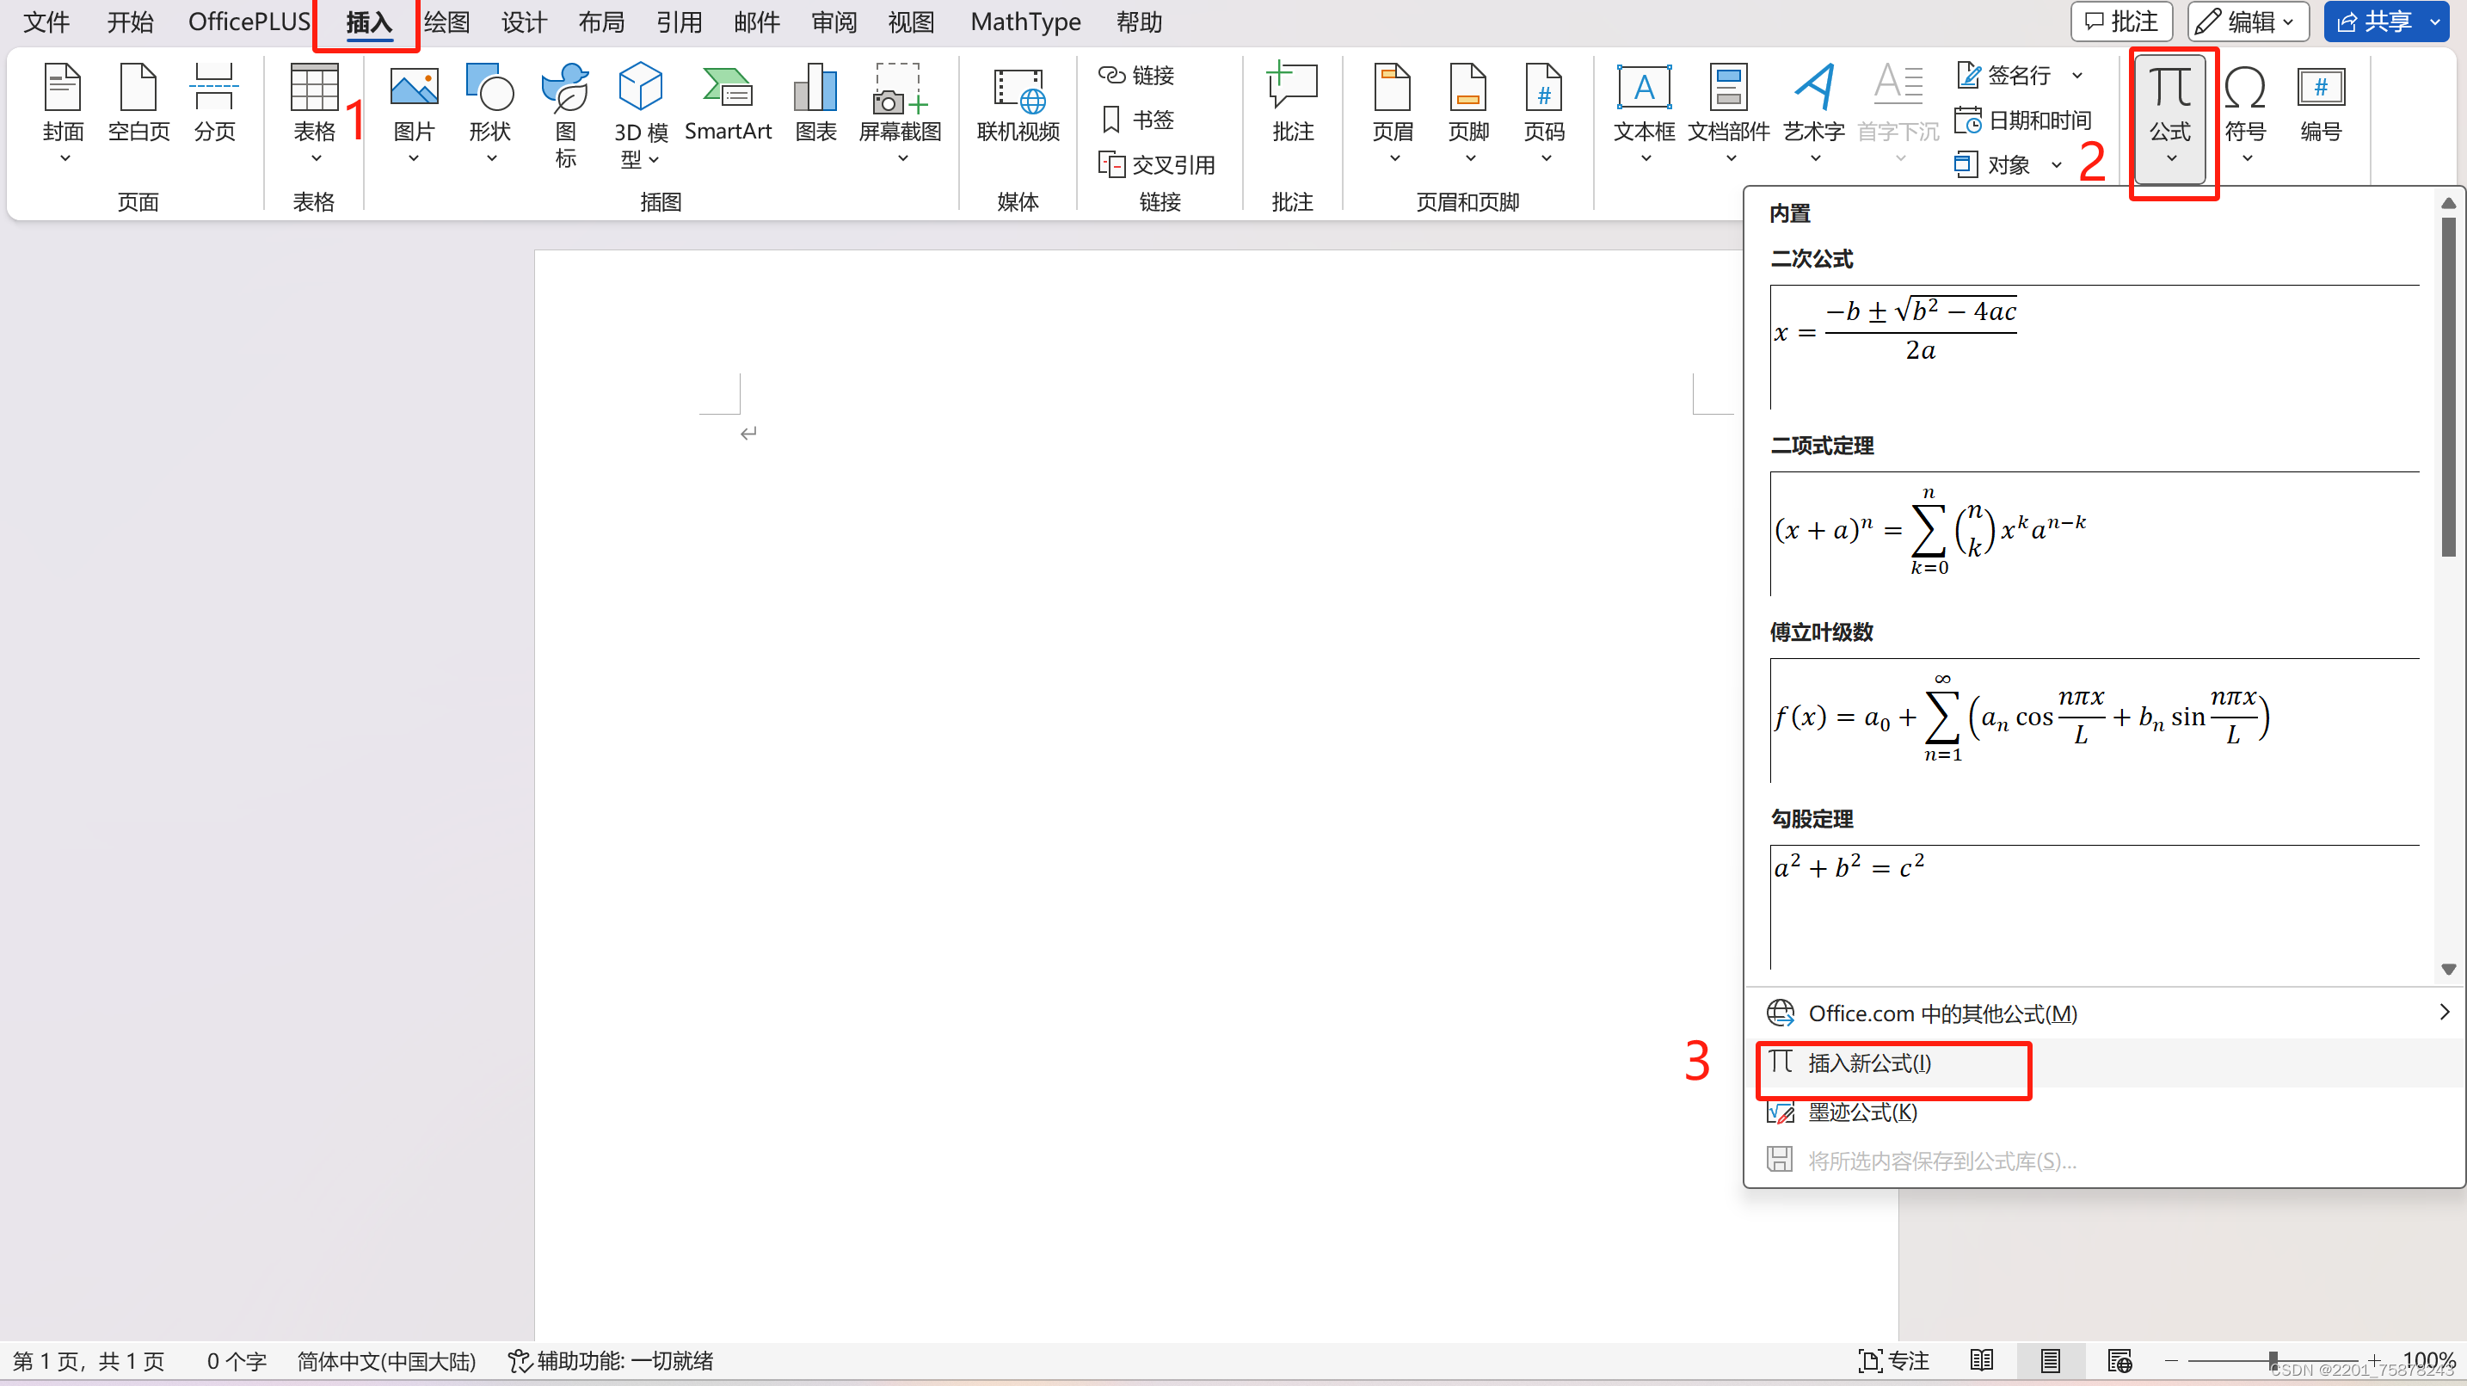The width and height of the screenshot is (2467, 1386).
Task: Choose 插入新公式 menu entry
Action: [x=1868, y=1063]
